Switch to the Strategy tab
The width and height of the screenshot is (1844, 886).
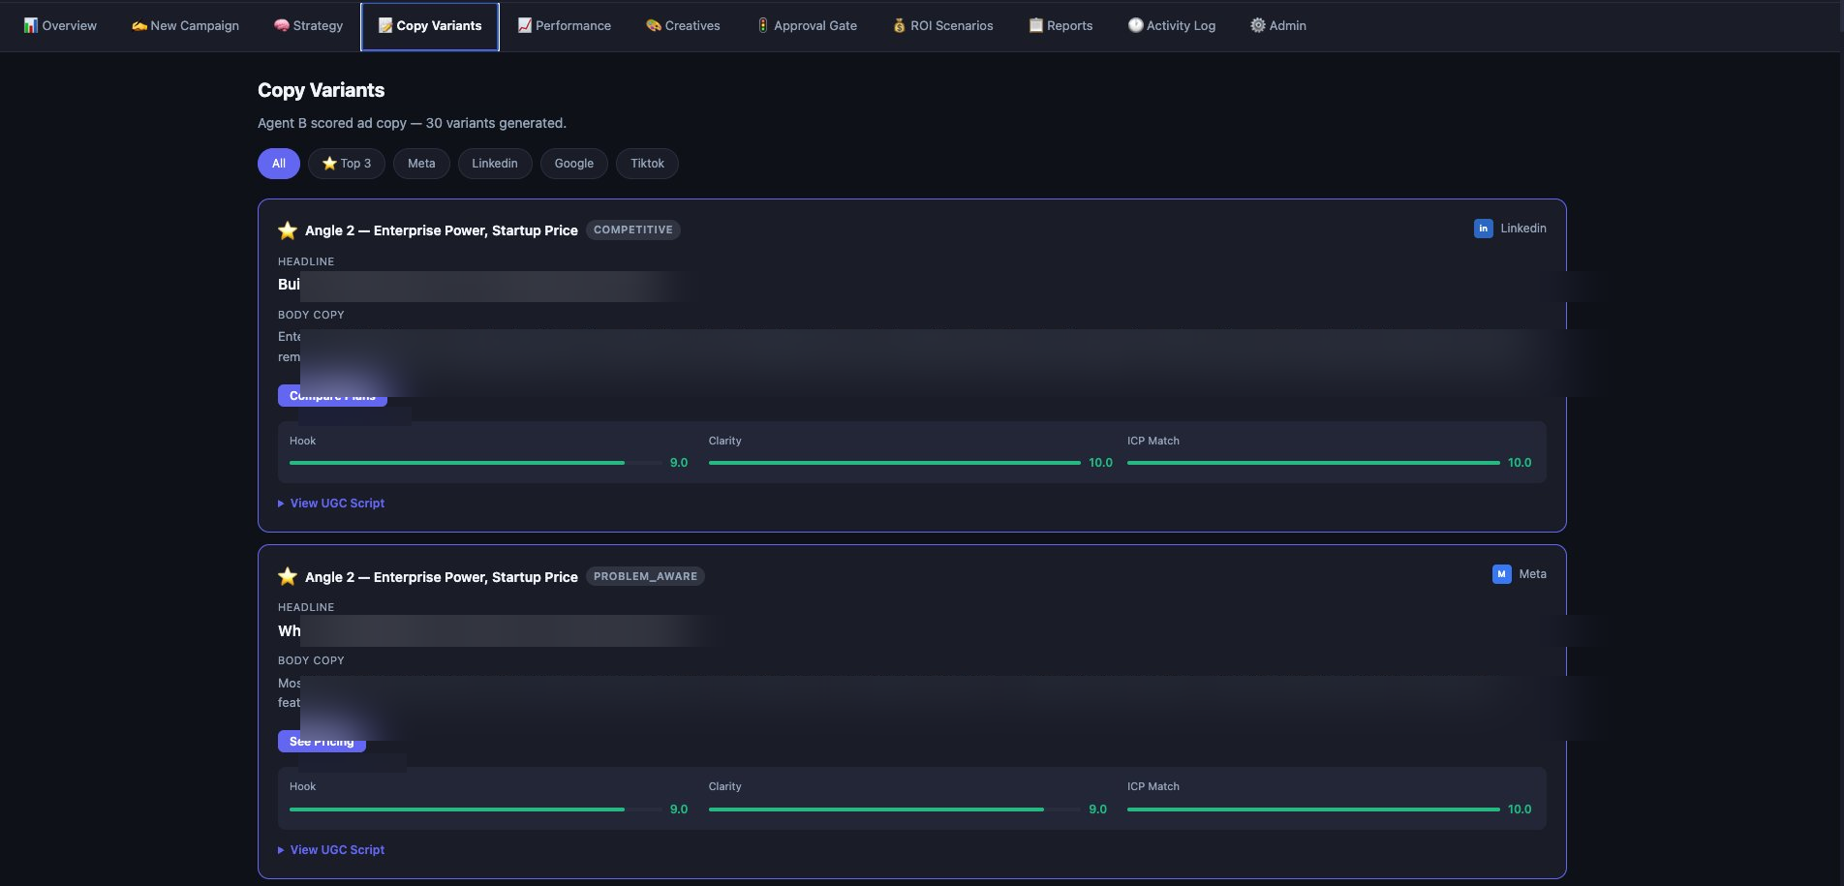pos(308,26)
